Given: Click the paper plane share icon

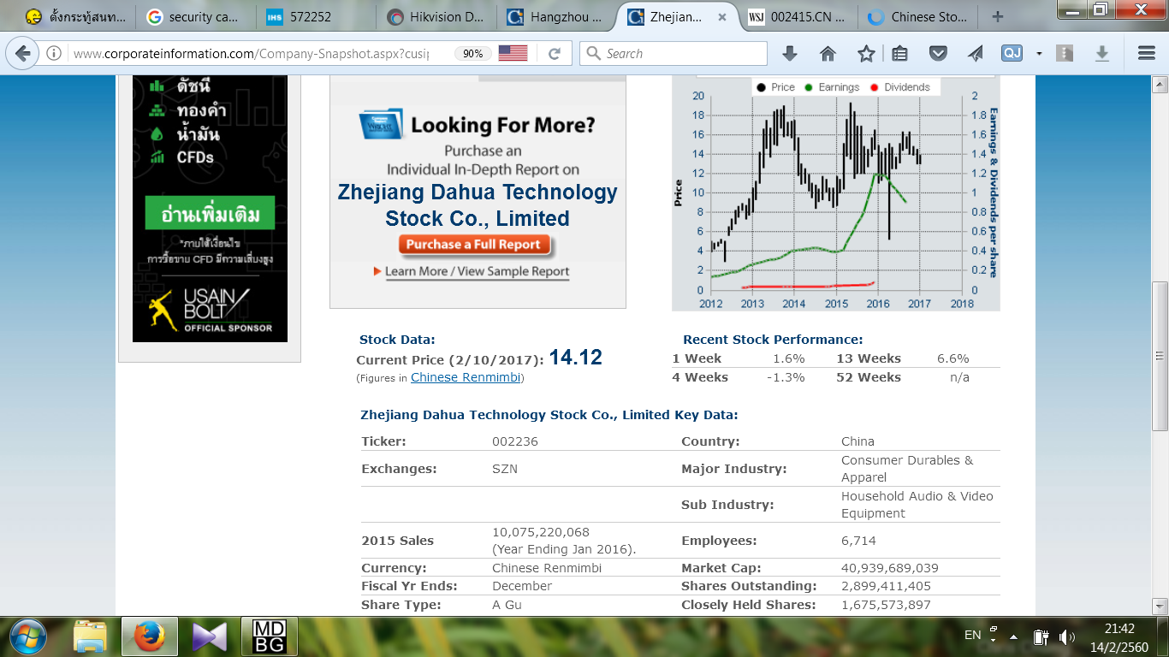Looking at the screenshot, I should pos(976,53).
